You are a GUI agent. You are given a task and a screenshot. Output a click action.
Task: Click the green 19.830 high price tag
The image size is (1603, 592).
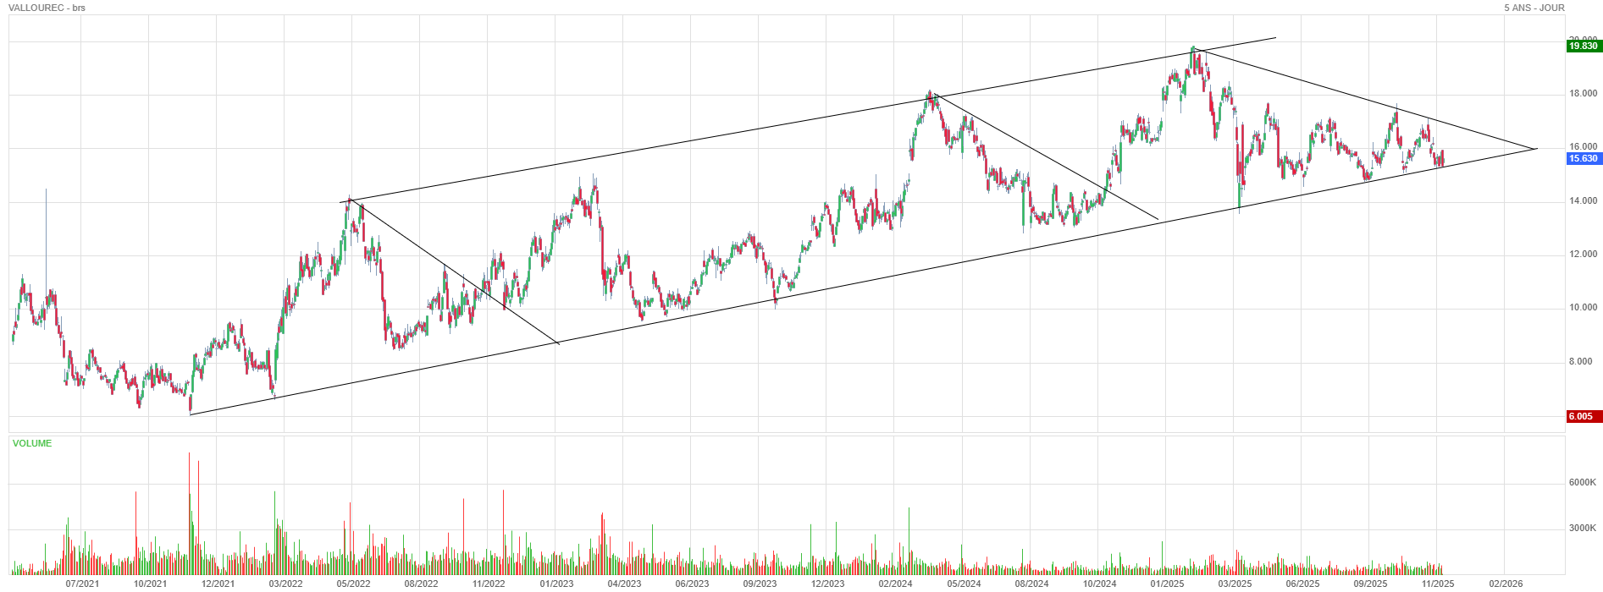coord(1583,47)
